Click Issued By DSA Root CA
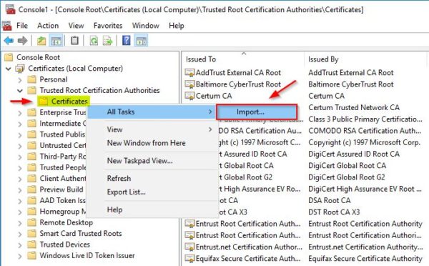429x266 pixels. tap(330, 200)
